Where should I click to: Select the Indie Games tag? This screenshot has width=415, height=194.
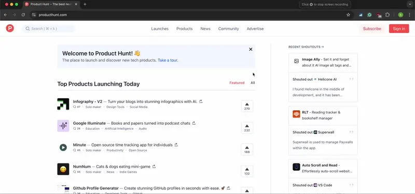(128, 172)
